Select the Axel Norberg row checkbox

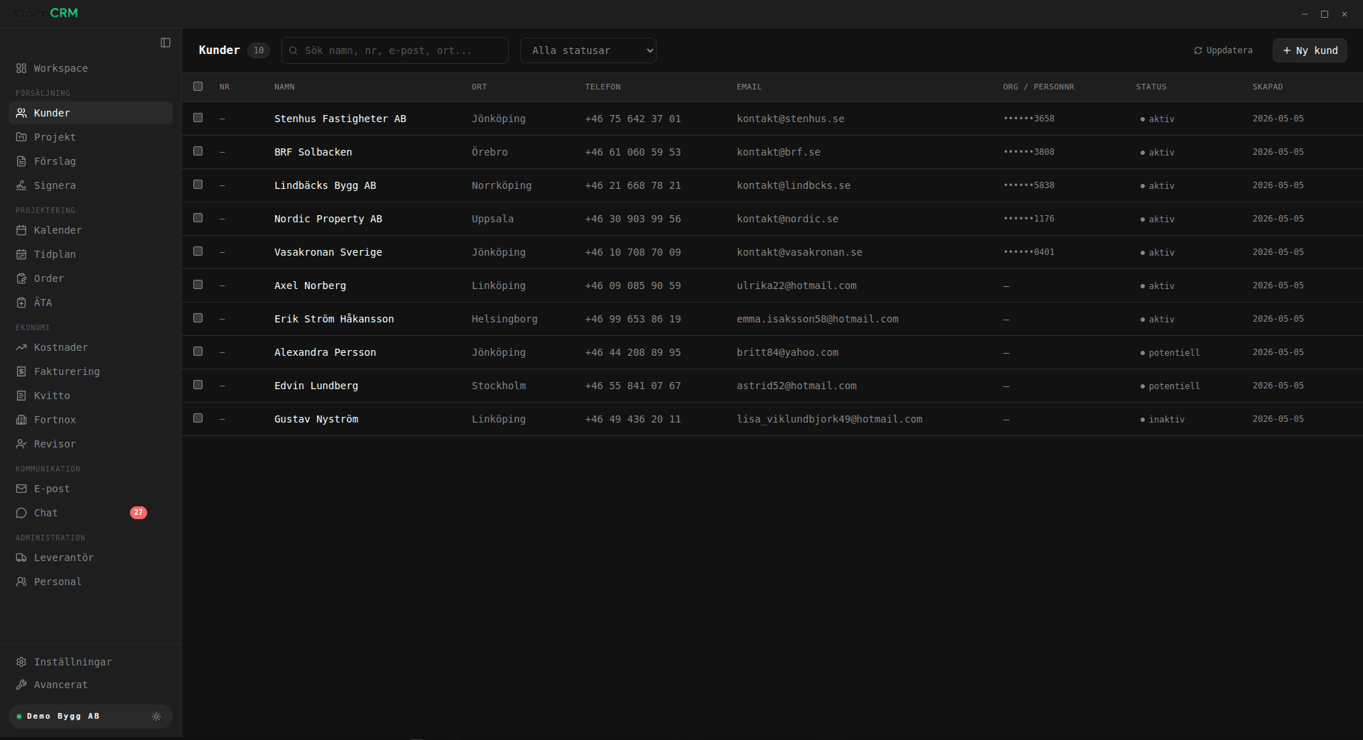[198, 285]
